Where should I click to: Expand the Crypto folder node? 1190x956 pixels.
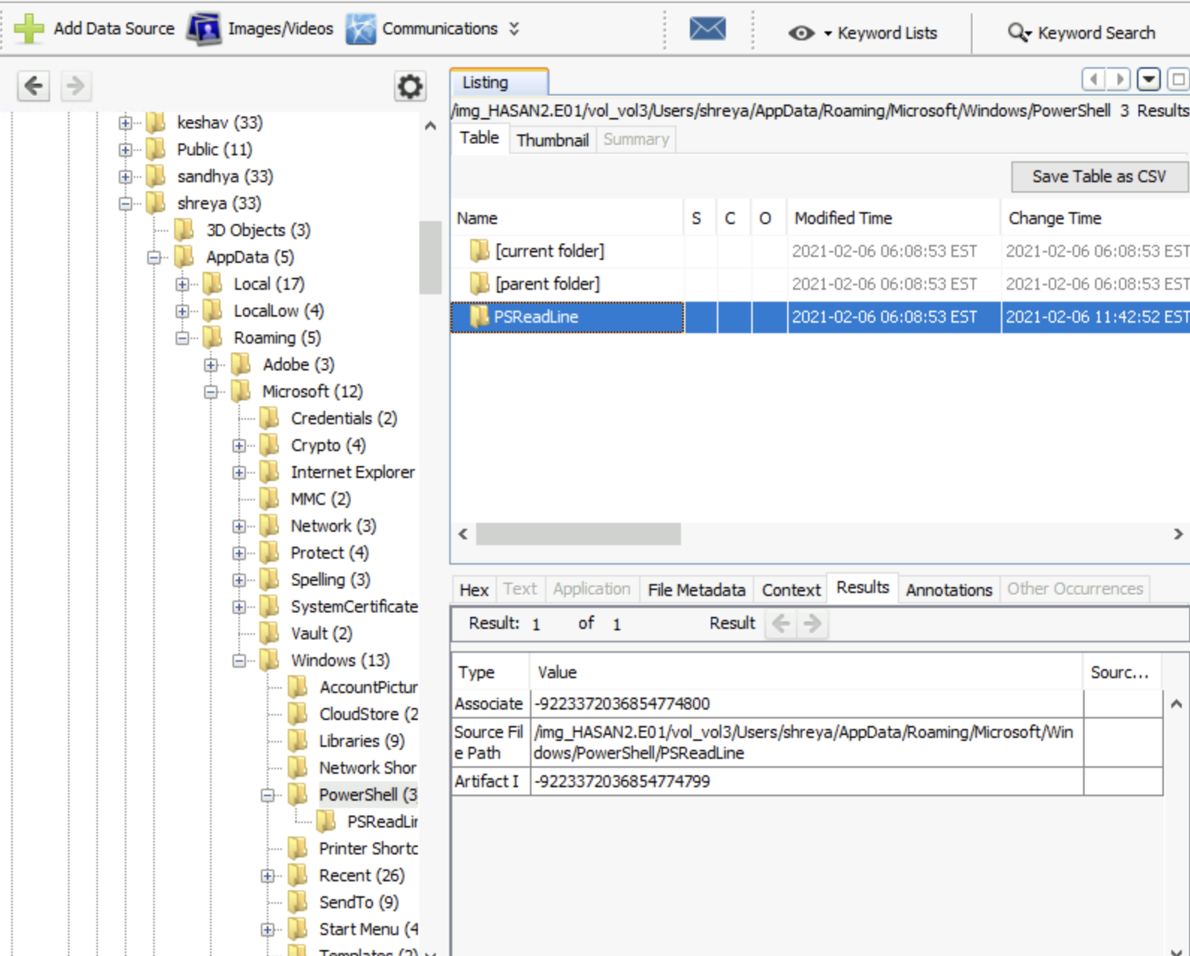click(x=239, y=445)
